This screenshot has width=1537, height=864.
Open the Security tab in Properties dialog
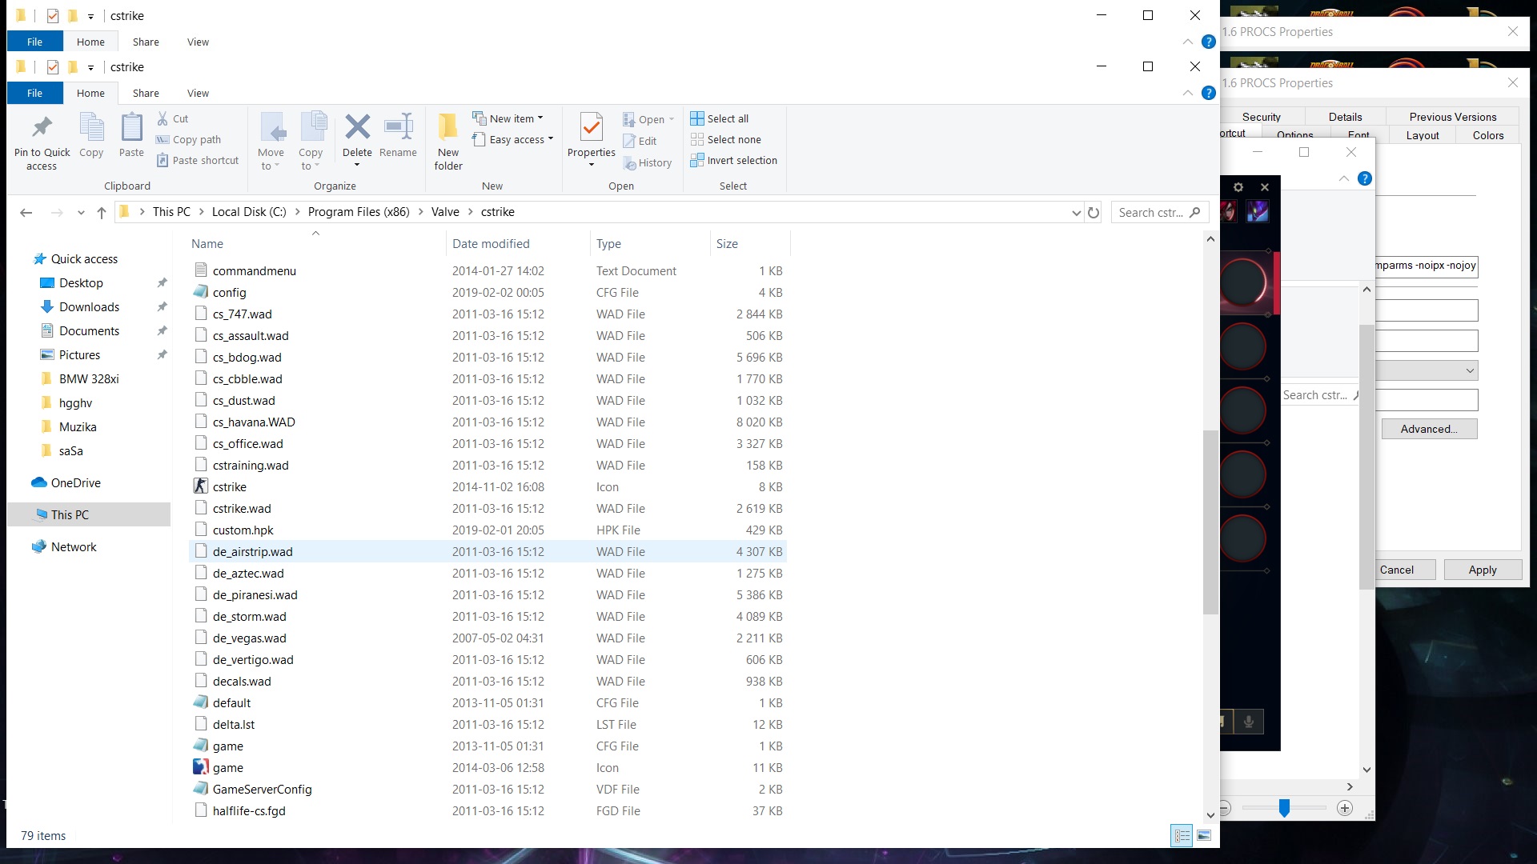pyautogui.click(x=1261, y=117)
